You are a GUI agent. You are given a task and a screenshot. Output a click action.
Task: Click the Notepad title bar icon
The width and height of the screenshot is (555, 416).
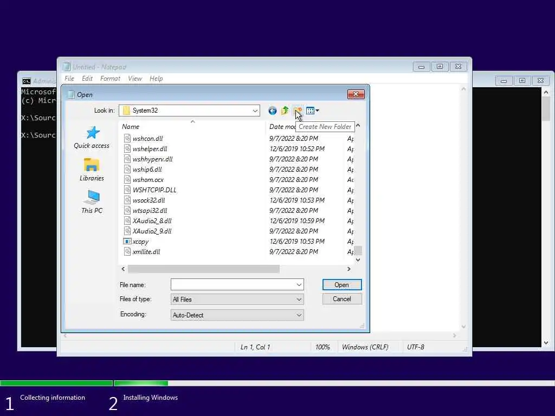(66, 67)
